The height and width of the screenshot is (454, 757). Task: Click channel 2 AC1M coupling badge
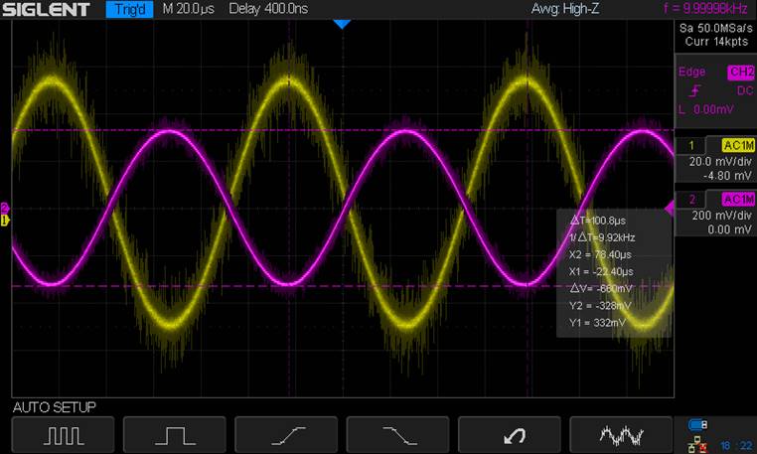click(x=738, y=199)
